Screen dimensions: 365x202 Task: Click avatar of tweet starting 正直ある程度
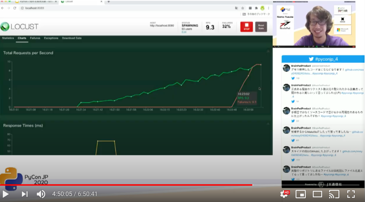[286, 88]
